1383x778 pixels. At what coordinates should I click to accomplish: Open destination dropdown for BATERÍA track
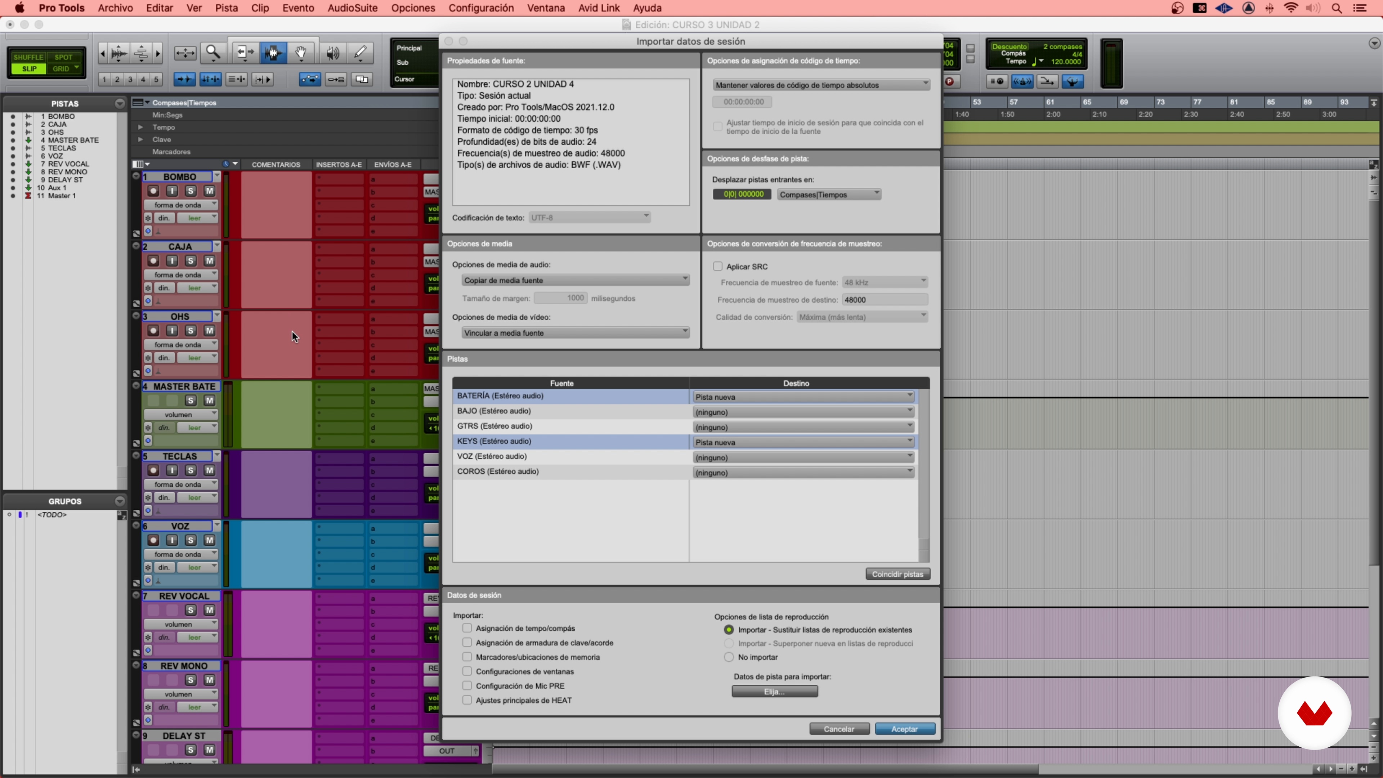(x=804, y=397)
